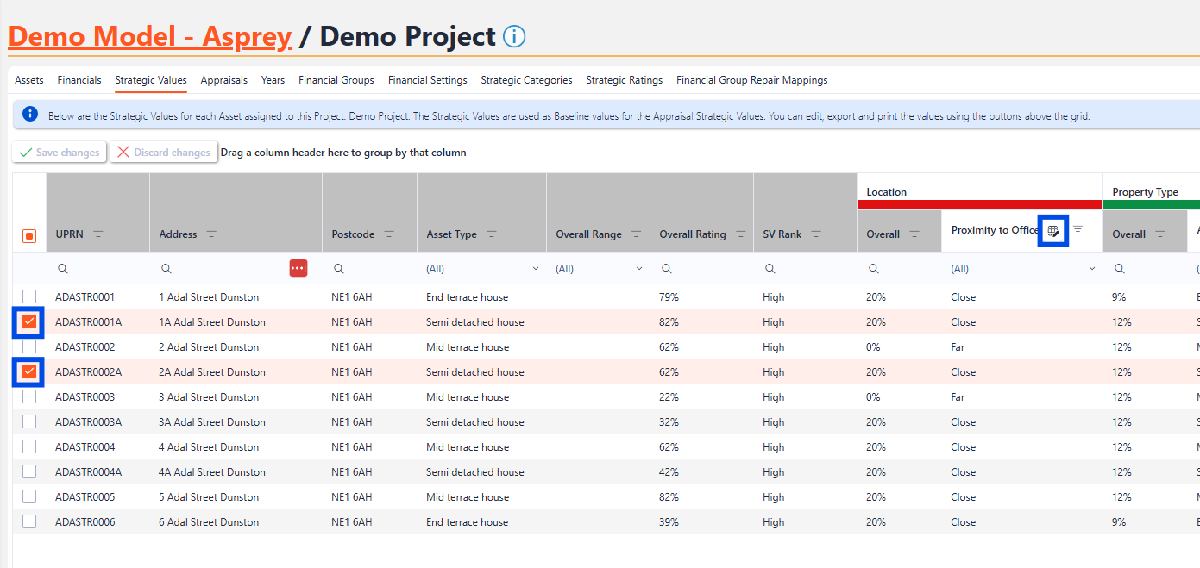Viewport: 1200px width, 568px height.
Task: Click the red ellipsis icon in Address filter
Action: 298,269
